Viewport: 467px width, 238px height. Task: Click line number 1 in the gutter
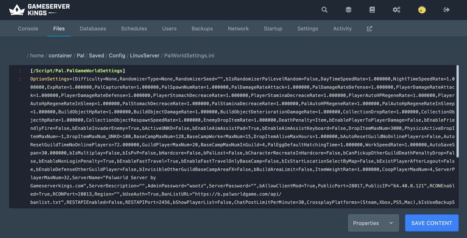[20, 71]
